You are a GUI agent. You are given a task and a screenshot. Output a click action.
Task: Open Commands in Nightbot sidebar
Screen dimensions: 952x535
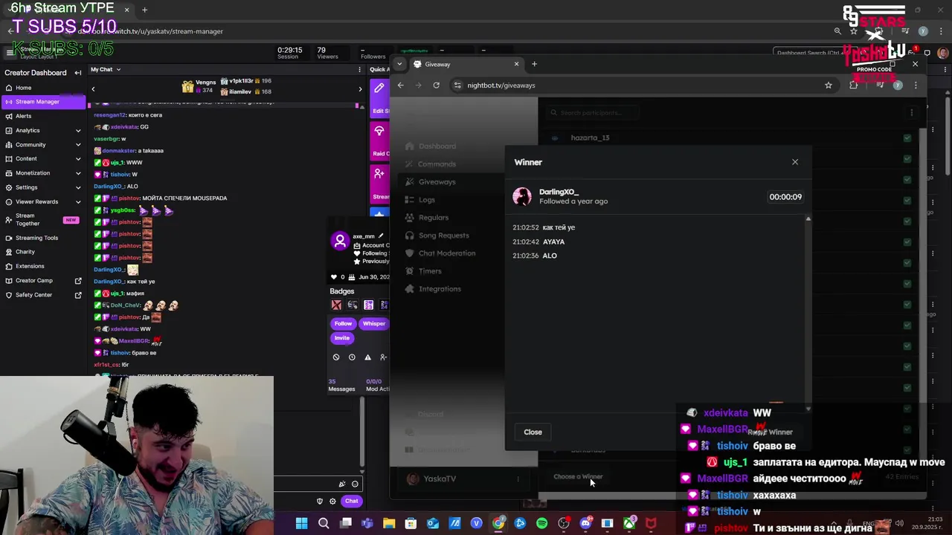tap(437, 164)
